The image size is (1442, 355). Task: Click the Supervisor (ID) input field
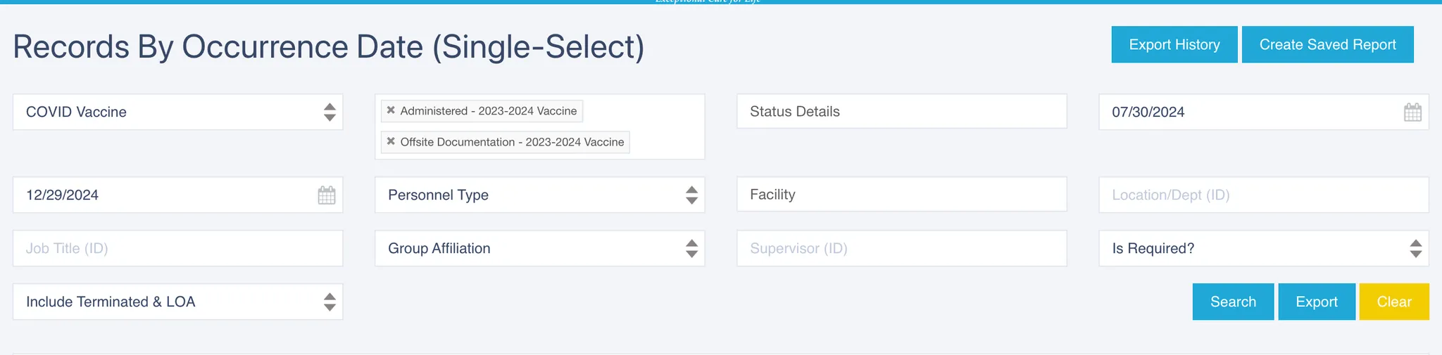click(902, 248)
